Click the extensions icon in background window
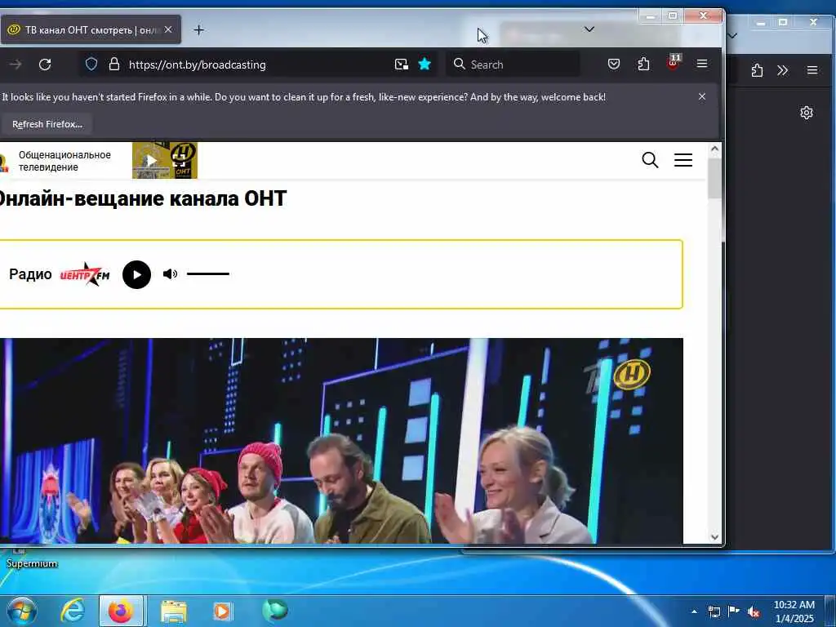Screen dimensions: 836x627 (x=757, y=70)
